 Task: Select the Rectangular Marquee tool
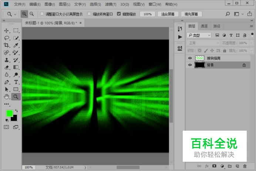pyautogui.click(x=16, y=31)
